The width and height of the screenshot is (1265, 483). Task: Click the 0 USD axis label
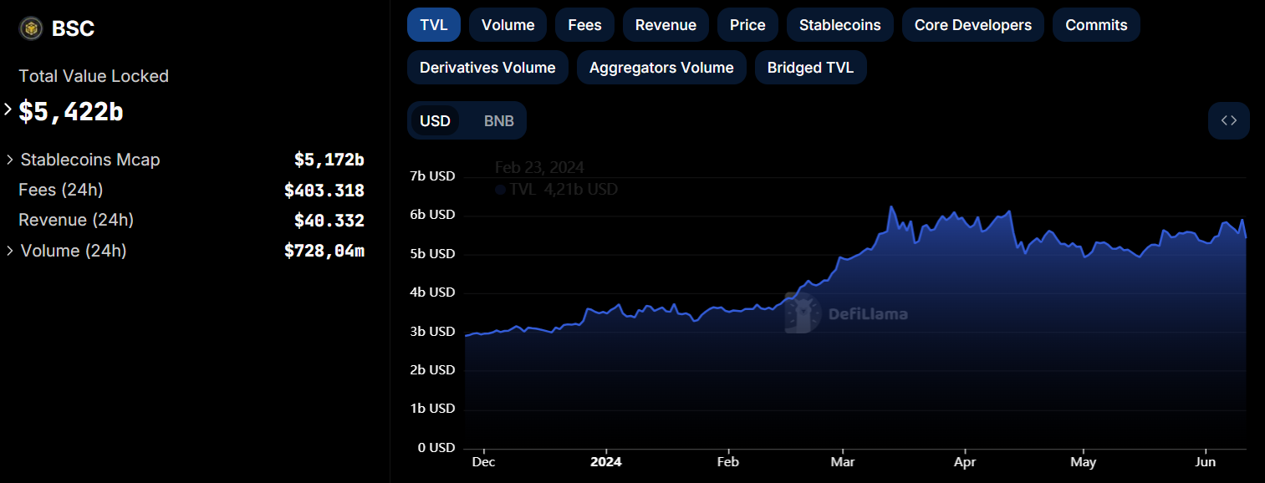pos(436,447)
